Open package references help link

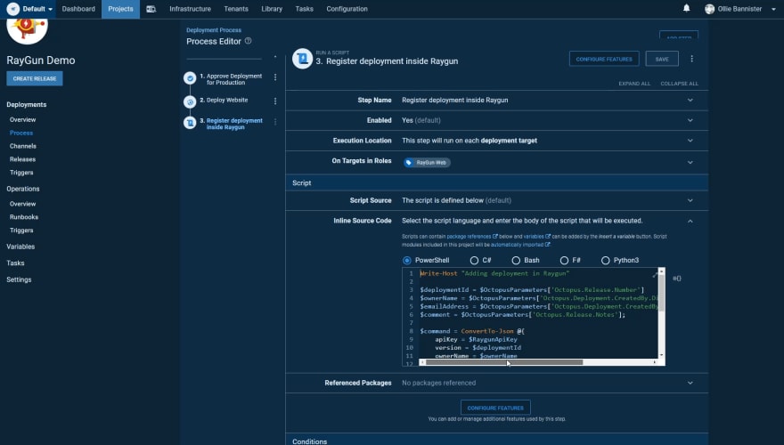click(471, 237)
